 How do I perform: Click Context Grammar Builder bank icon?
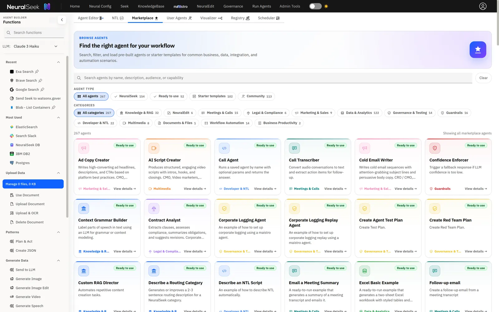pos(84,208)
